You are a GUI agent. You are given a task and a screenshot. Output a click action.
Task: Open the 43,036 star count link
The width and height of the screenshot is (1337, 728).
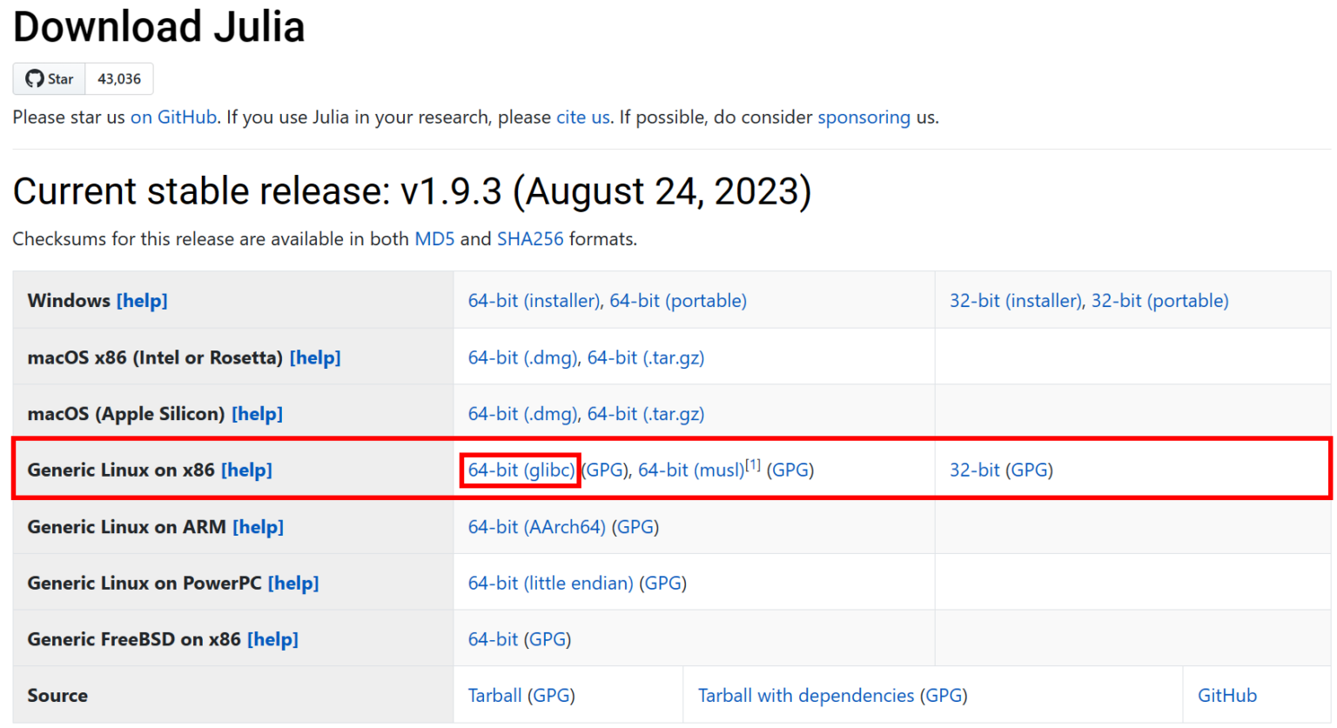[119, 79]
